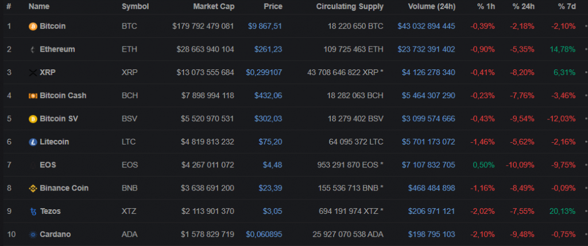Image resolution: width=588 pixels, height=246 pixels.
Task: Sort by Circulating Supply header
Action: point(349,7)
